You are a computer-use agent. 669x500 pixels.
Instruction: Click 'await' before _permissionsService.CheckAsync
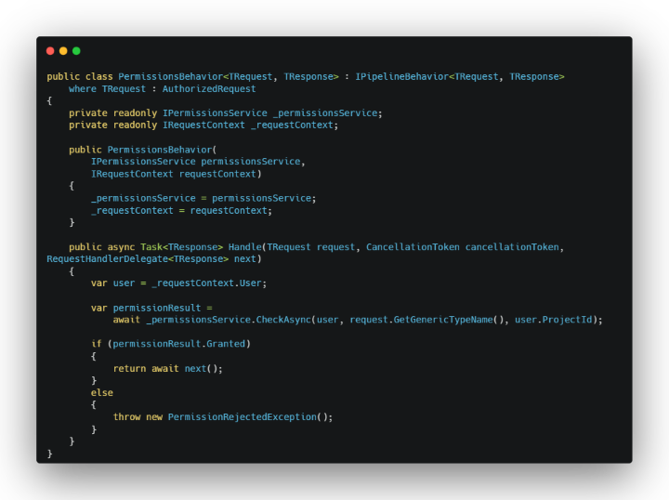pyautogui.click(x=126, y=320)
